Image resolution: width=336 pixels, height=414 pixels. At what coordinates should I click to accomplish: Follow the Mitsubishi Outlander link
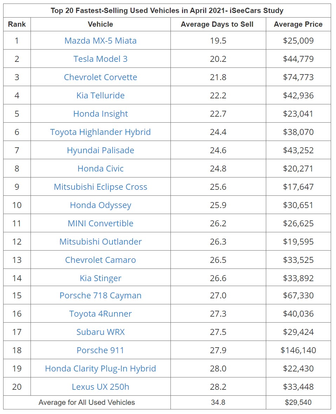[100, 242]
